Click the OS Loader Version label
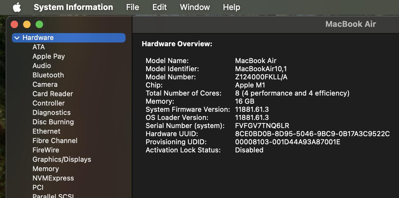The width and height of the screenshot is (399, 198). pyautogui.click(x=177, y=118)
